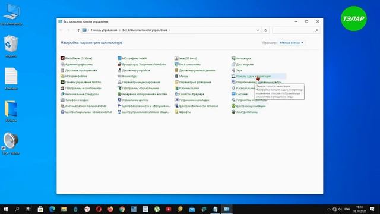Open Звук settings item
The width and height of the screenshot is (380, 214).
[x=237, y=70]
